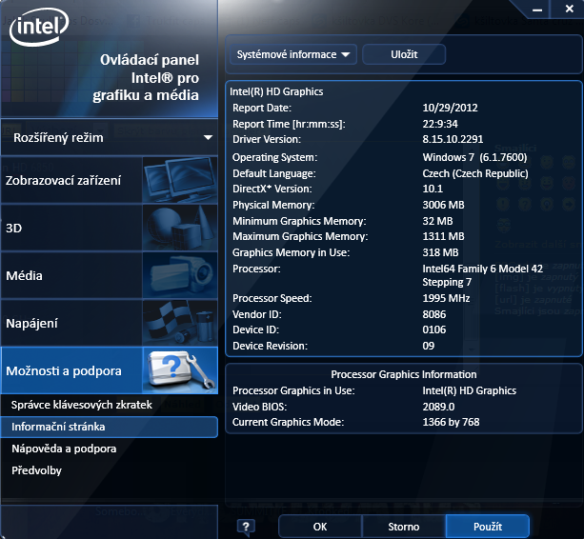
Task: Open Správce klávesových zkratek
Action: pos(82,405)
